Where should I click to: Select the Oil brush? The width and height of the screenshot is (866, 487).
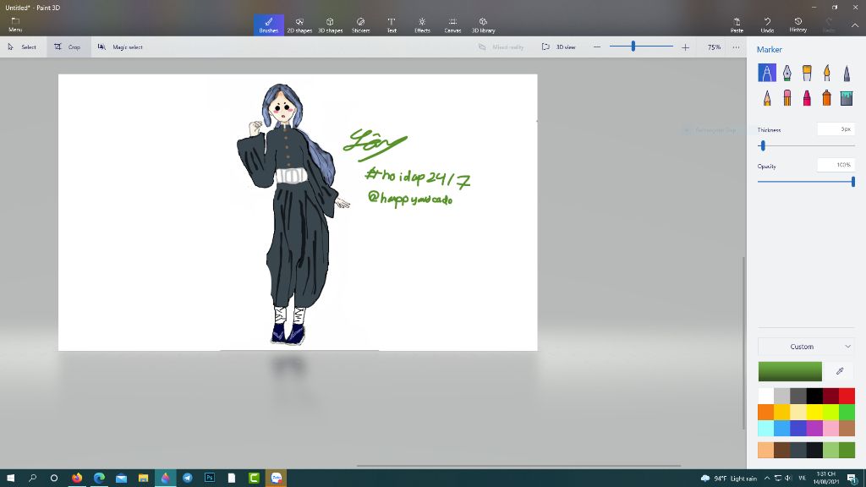click(807, 73)
